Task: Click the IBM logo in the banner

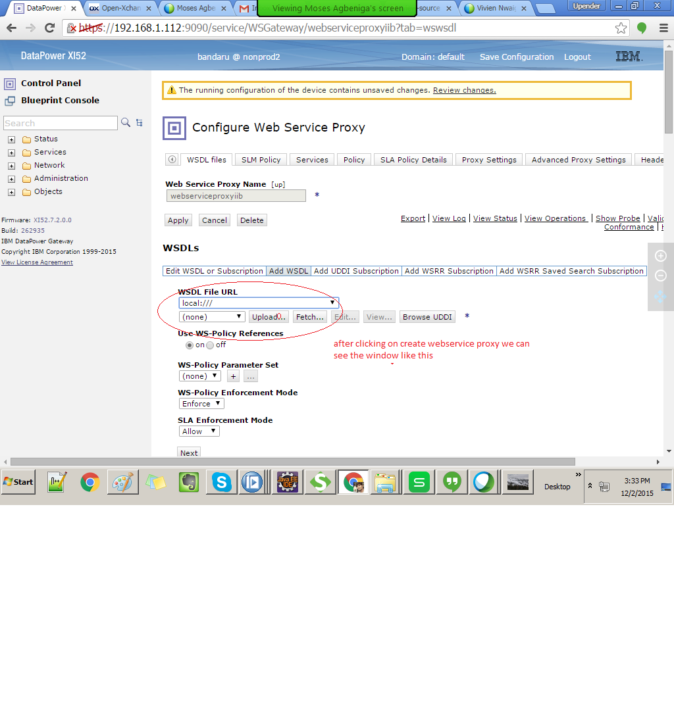Action: (x=627, y=57)
